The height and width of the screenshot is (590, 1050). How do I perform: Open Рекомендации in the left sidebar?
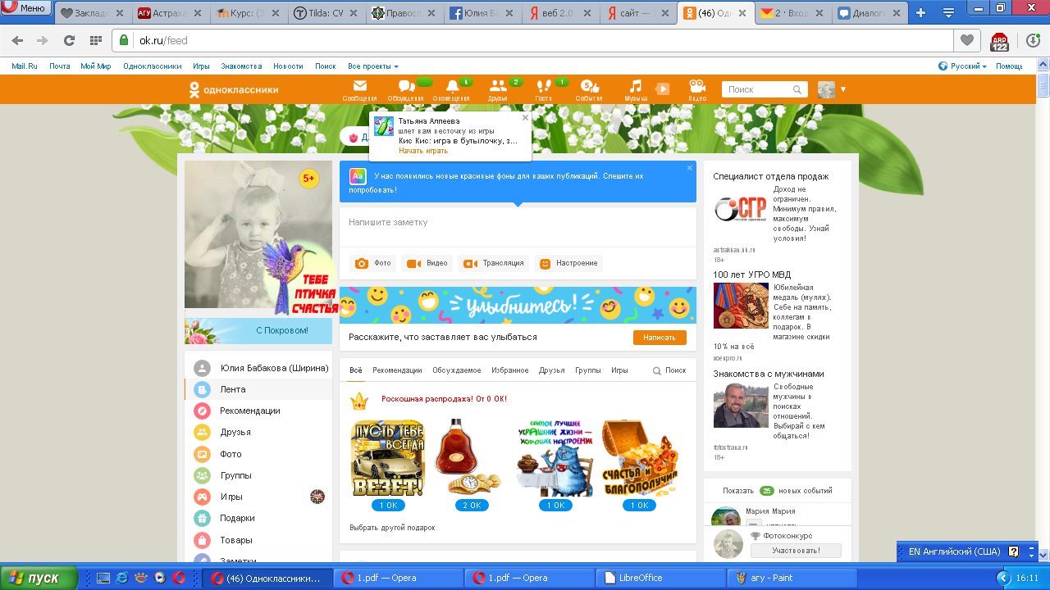(258, 411)
